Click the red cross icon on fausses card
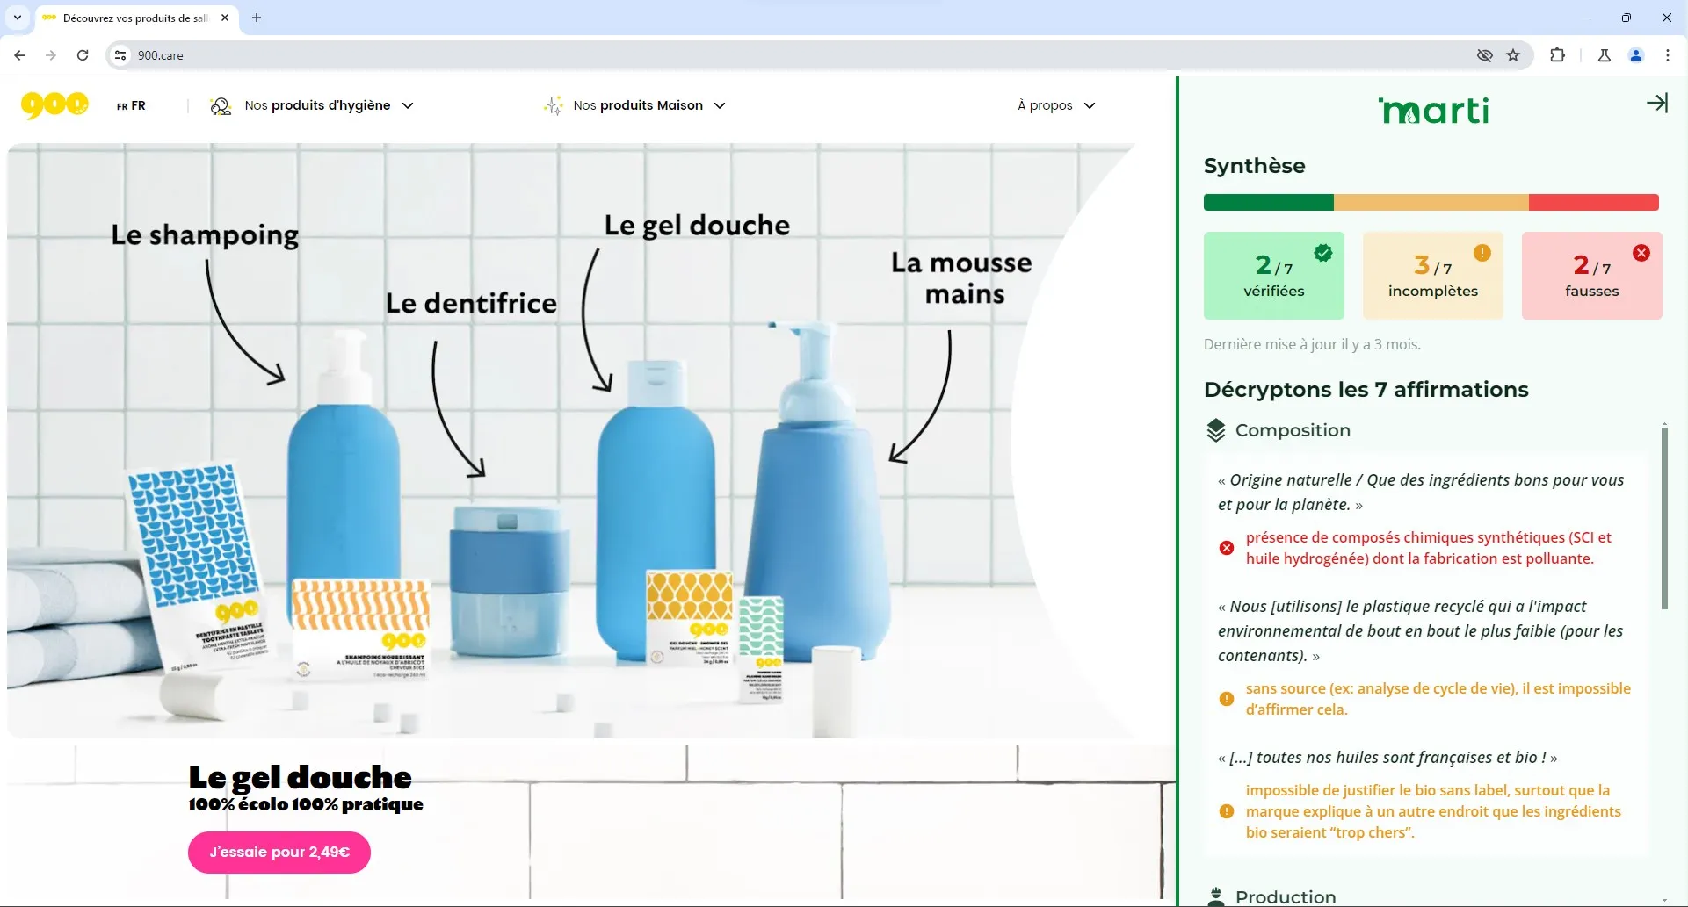The image size is (1688, 907). click(1641, 252)
